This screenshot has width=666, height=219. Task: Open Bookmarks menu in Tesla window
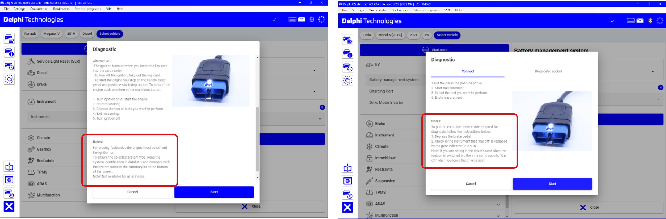tap(400, 10)
